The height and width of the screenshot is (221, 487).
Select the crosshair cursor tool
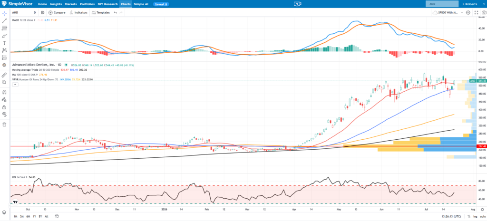pos(4,14)
